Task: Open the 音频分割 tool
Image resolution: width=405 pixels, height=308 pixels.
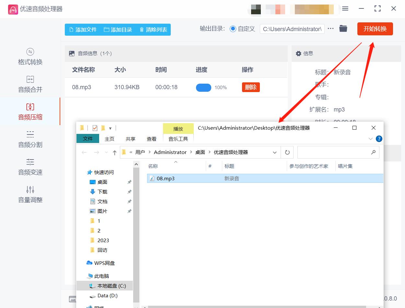Action: coord(30,139)
